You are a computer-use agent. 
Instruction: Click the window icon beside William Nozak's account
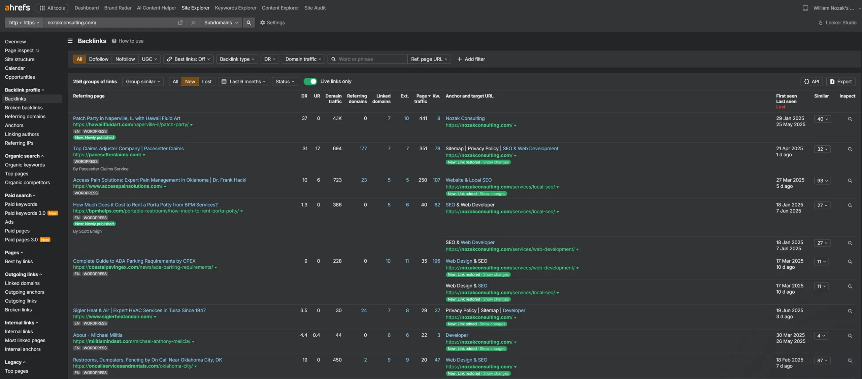pos(805,8)
